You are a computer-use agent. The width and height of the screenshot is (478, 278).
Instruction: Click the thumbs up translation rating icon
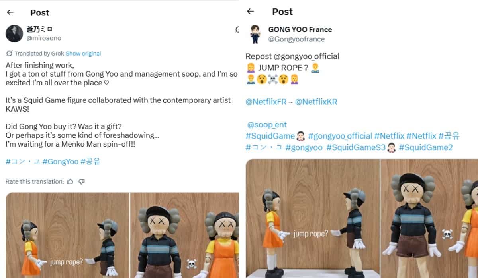70,181
